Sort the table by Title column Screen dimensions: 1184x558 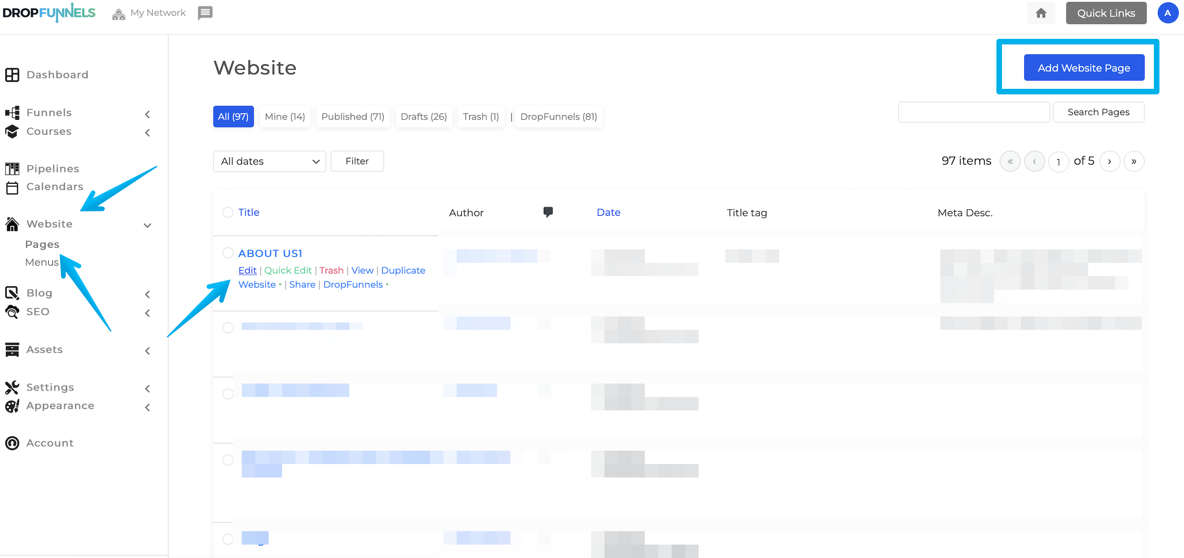click(249, 212)
